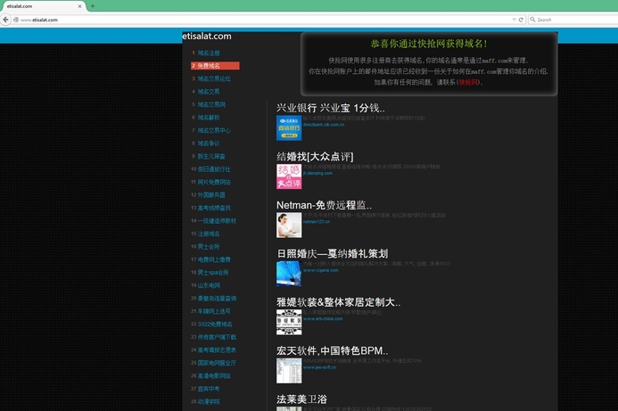The width and height of the screenshot is (618, 411).
Task: Open sidebar link 15 注册域名
Action: pos(209,234)
